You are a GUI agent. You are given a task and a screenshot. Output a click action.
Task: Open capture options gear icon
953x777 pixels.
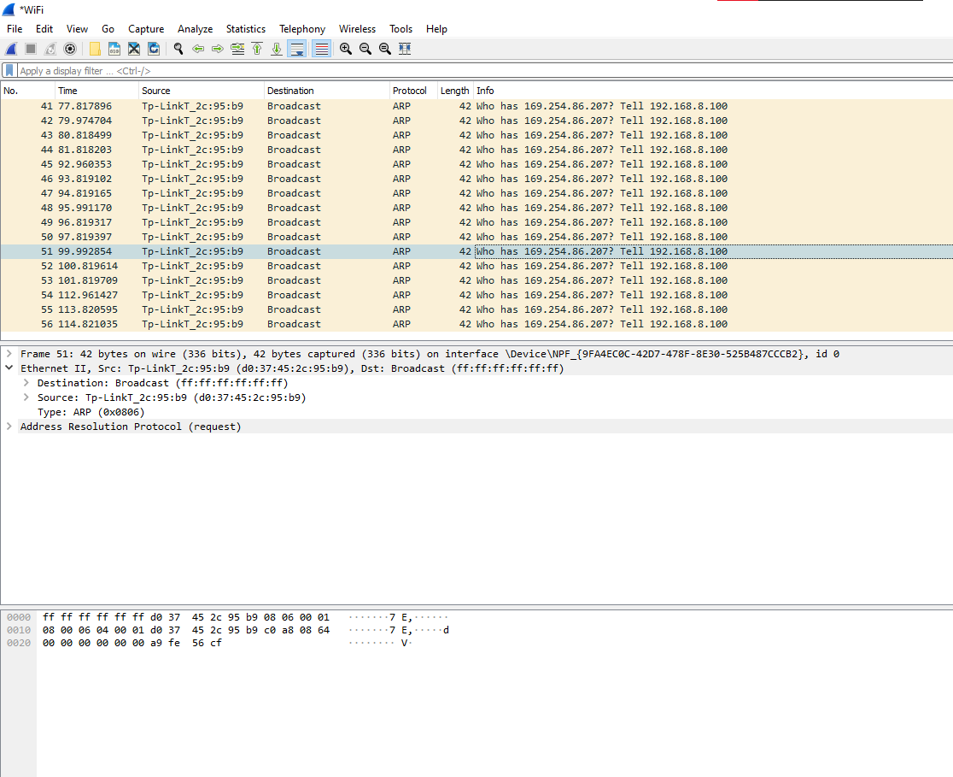(70, 49)
